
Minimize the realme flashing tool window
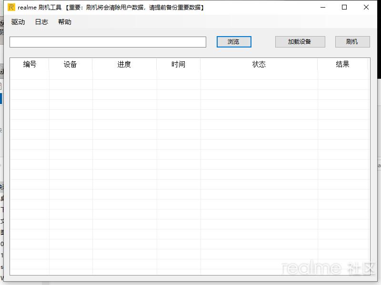pos(322,7)
